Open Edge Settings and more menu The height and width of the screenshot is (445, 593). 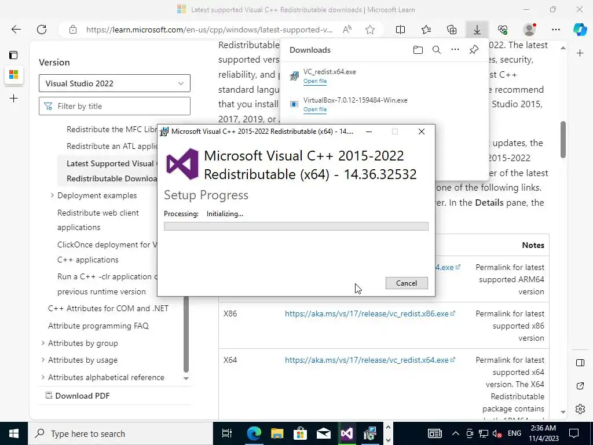pyautogui.click(x=555, y=30)
